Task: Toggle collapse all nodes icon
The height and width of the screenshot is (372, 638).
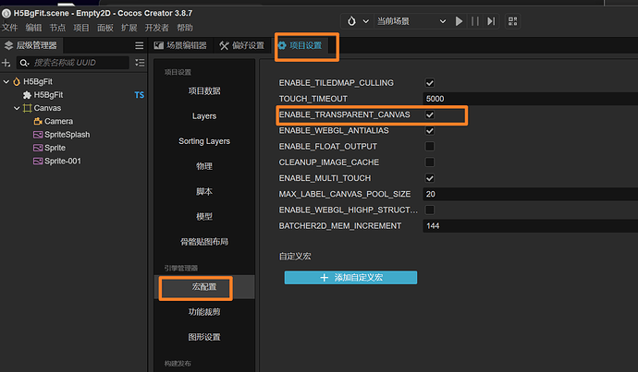Action: coord(140,63)
